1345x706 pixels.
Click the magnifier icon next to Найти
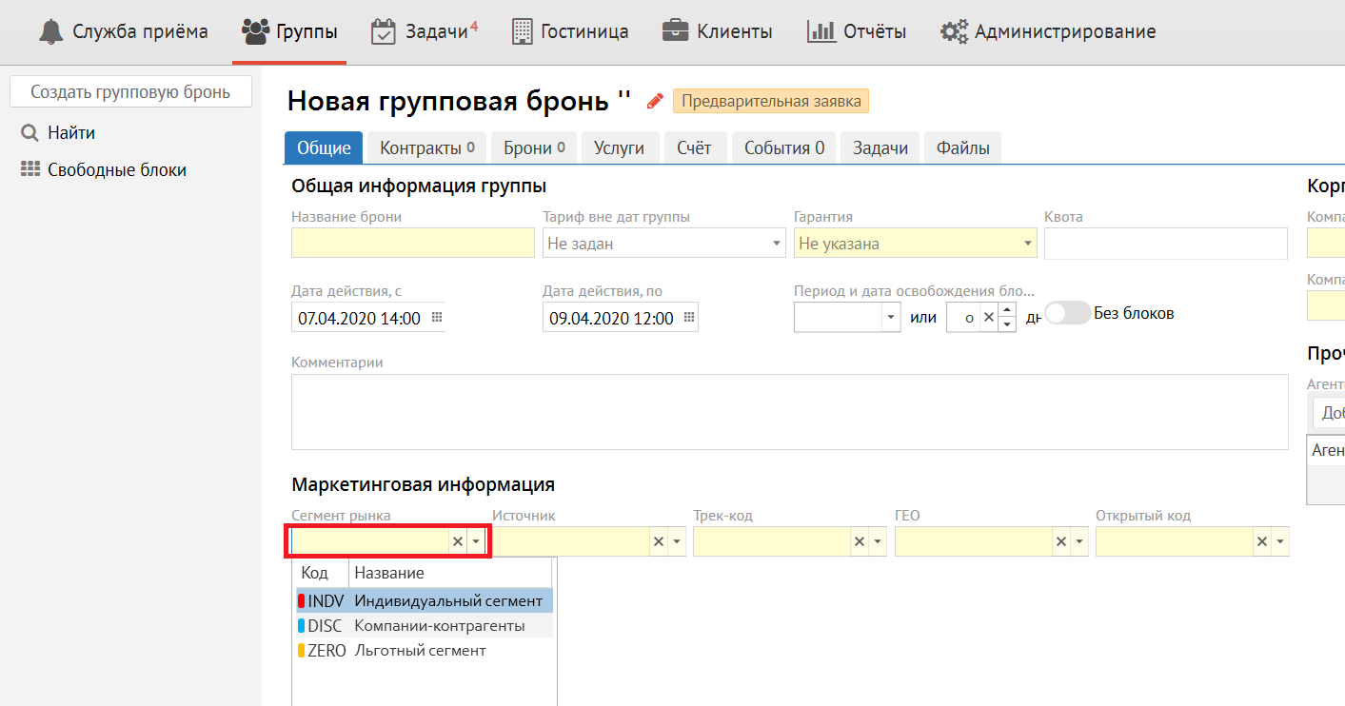(x=30, y=133)
